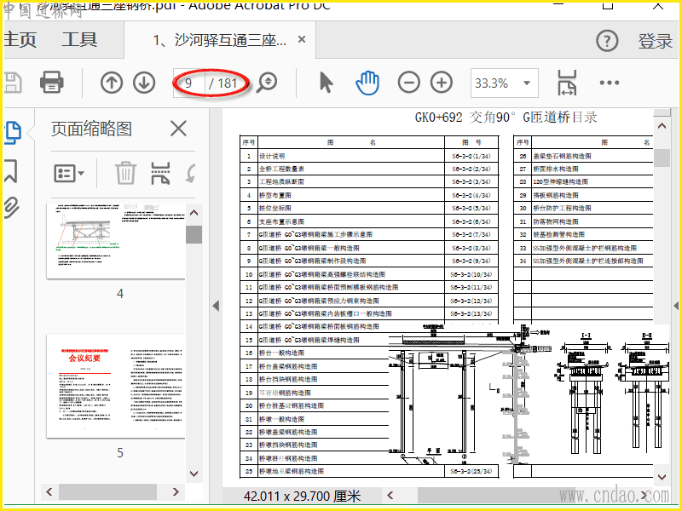
Task: Click the 设计说明 table row text
Action: click(272, 156)
